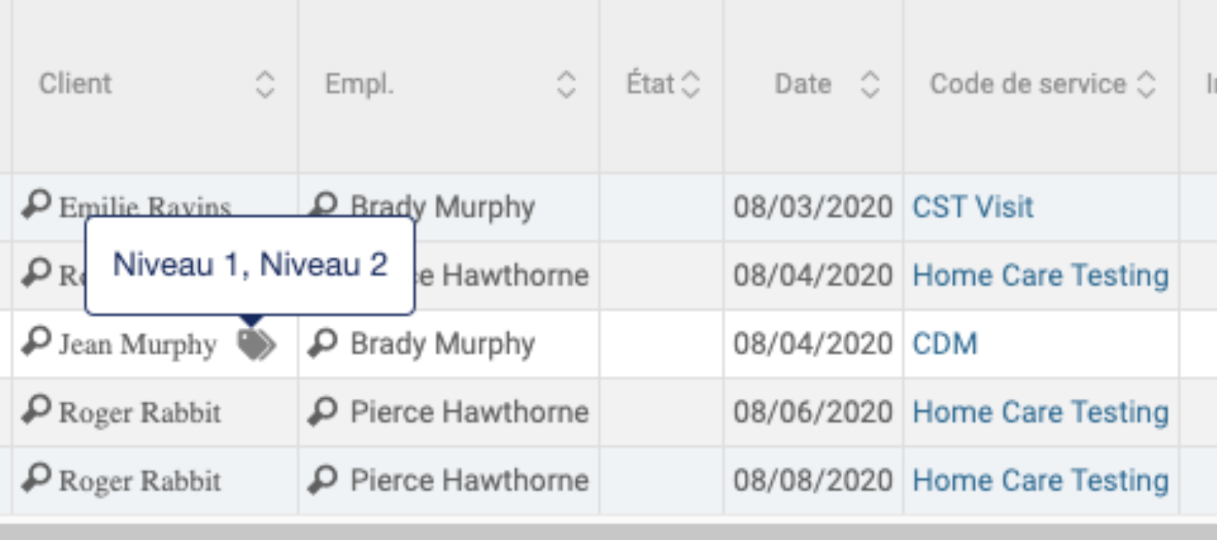Open Home Care Testing link dated 08/04/2020

click(1041, 276)
